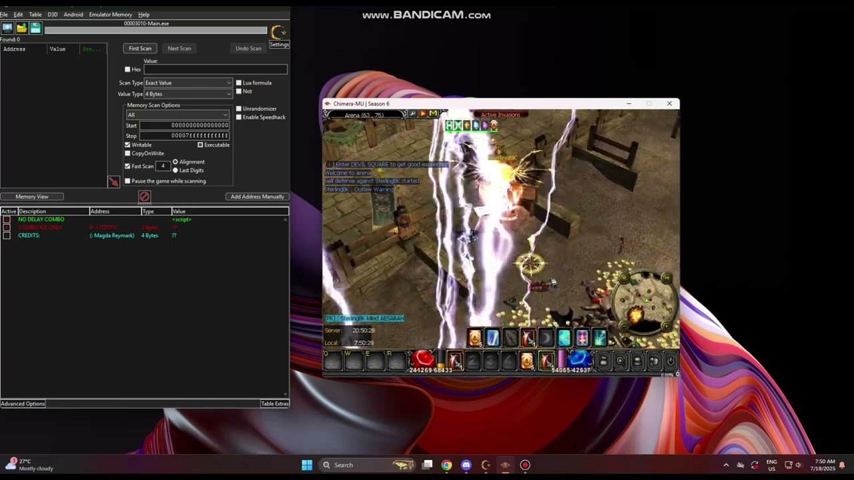Toggle CopyOnWrite checkbox
854x480 pixels.
[x=127, y=153]
